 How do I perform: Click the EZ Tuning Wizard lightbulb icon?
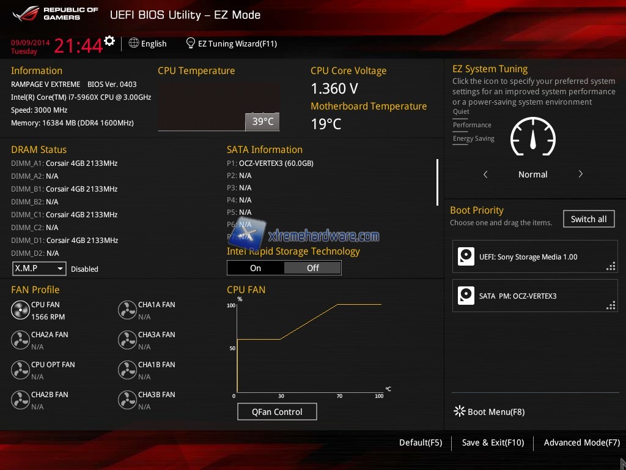click(x=191, y=43)
